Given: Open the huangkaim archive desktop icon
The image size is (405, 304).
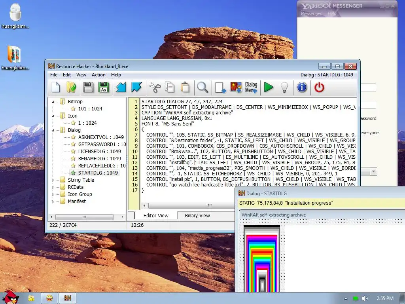Looking at the screenshot, I should tap(15, 57).
